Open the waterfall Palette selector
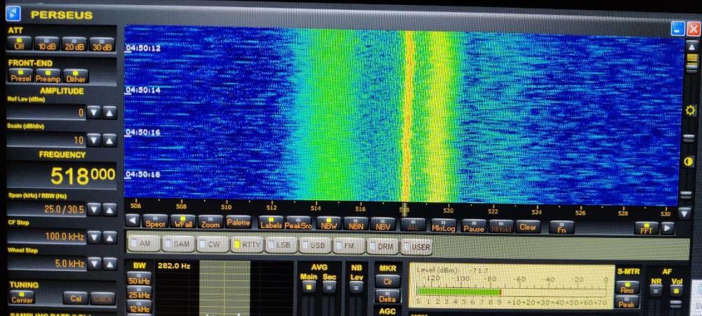The height and width of the screenshot is (316, 702). (238, 223)
